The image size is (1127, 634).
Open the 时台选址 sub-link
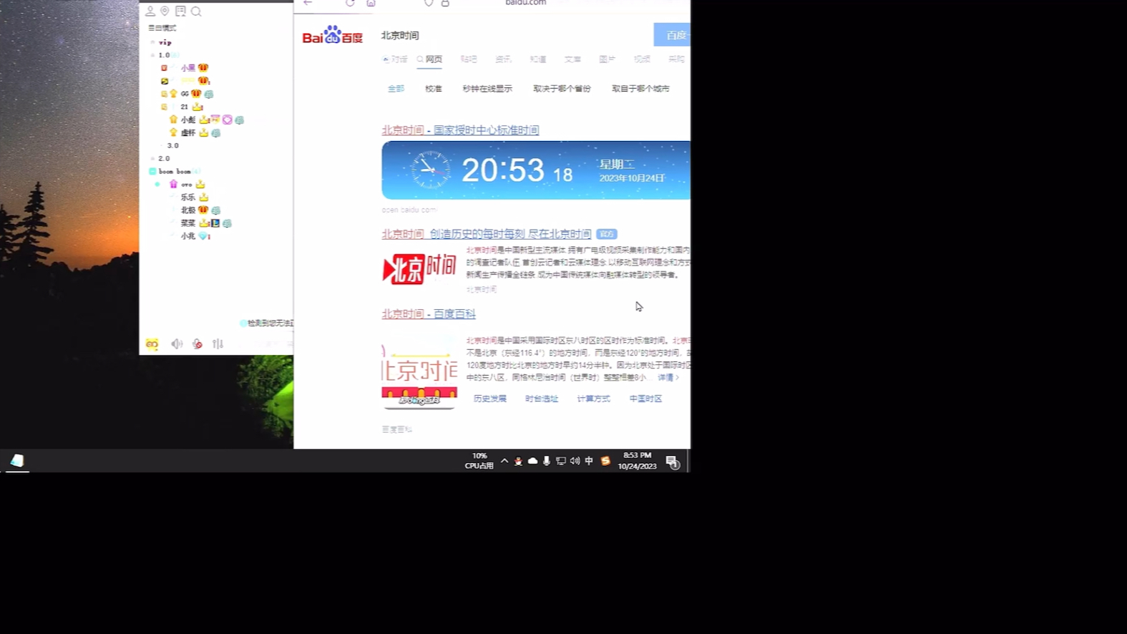(542, 399)
